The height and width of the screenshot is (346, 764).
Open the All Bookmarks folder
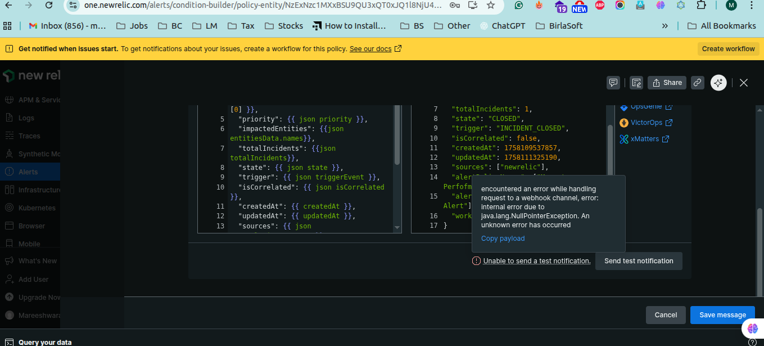pos(721,26)
